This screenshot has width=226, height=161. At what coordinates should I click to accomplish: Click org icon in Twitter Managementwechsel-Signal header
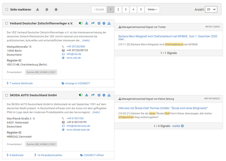120,27
